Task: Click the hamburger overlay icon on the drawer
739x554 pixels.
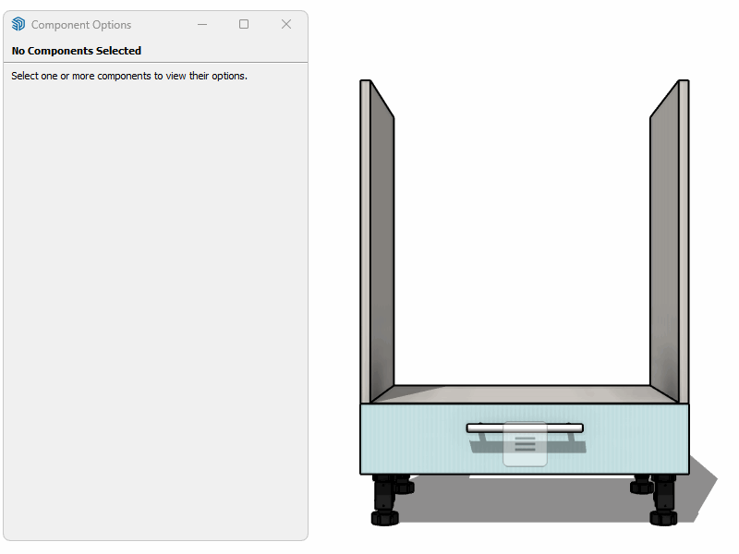Action: click(x=525, y=444)
